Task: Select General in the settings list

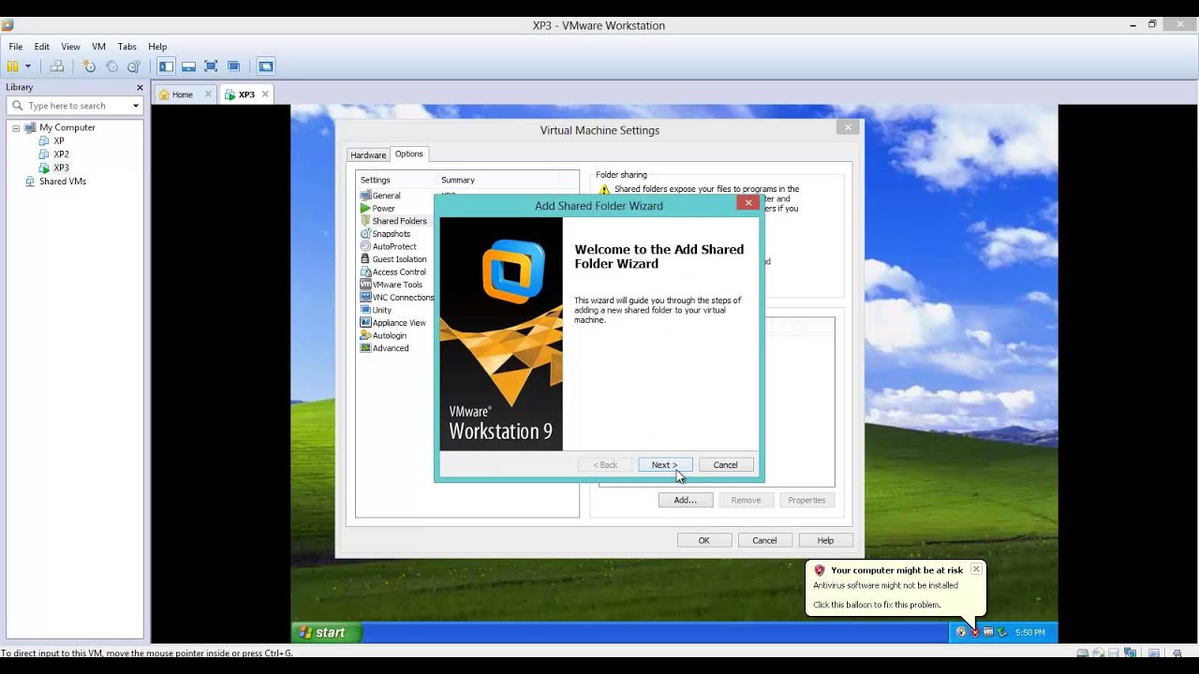Action: click(386, 196)
